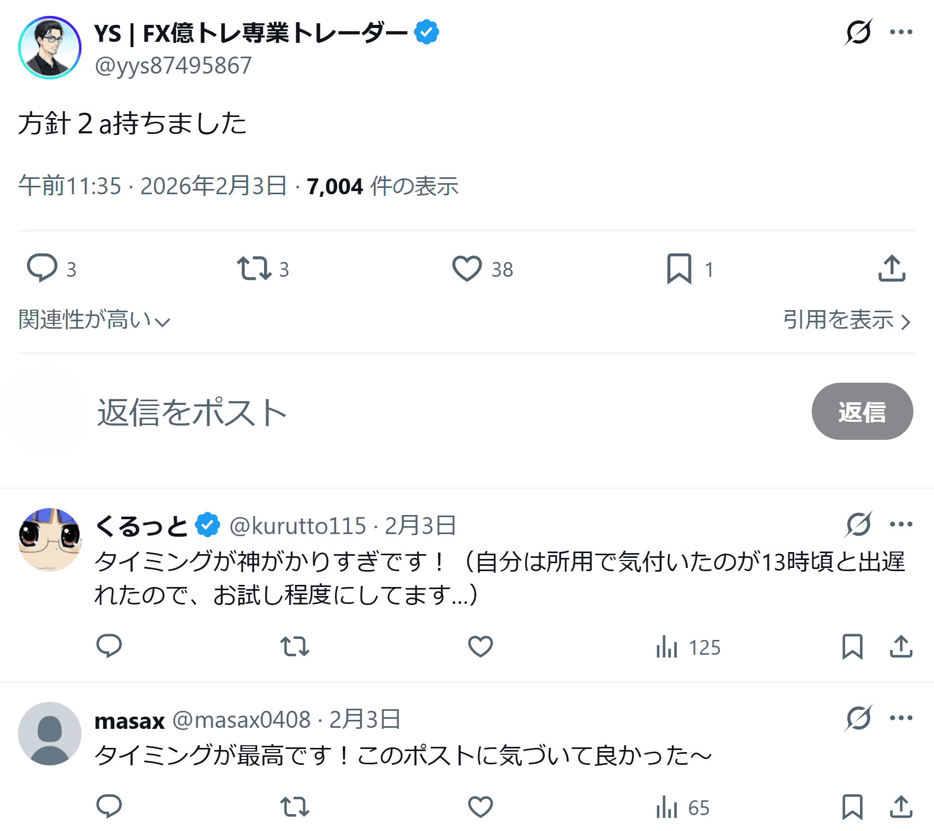Share the main post via share icon
This screenshot has width=934, height=831.
(x=892, y=268)
